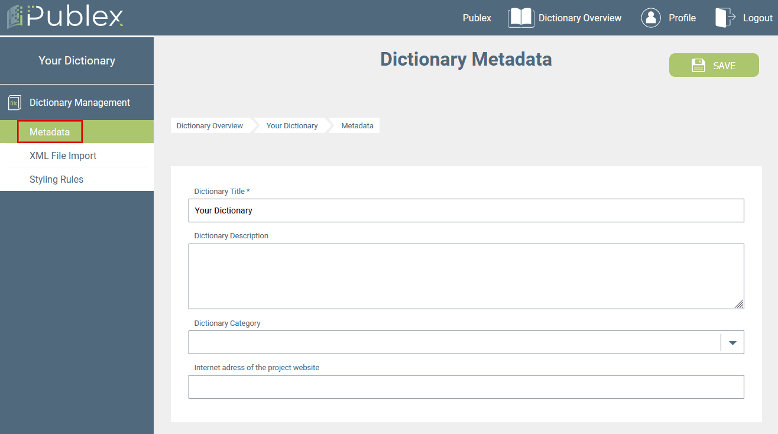Click the Dictionary Title text field
The width and height of the screenshot is (778, 434).
pyautogui.click(x=466, y=210)
